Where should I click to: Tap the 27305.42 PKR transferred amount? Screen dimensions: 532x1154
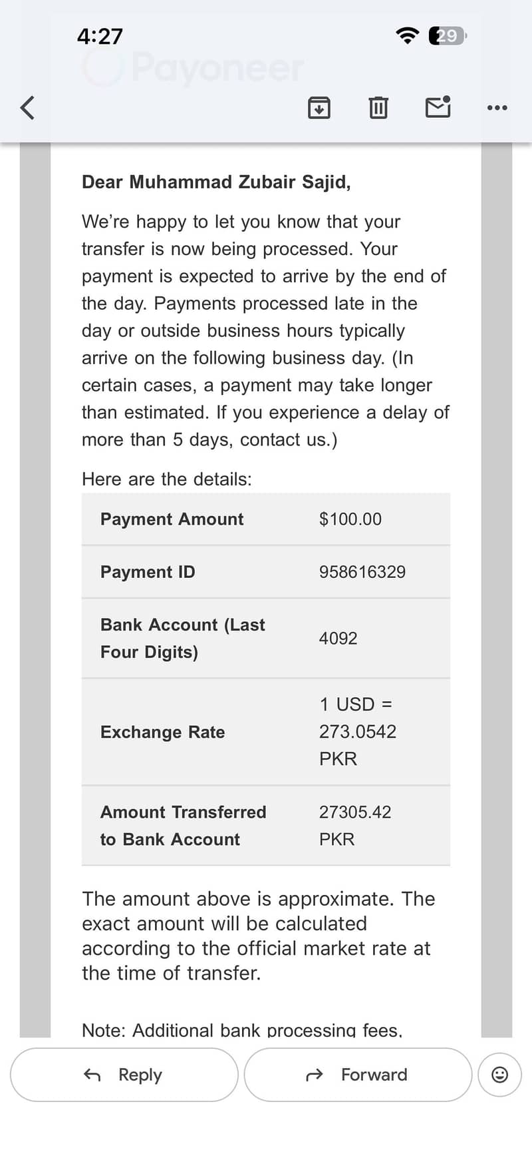pyautogui.click(x=355, y=826)
